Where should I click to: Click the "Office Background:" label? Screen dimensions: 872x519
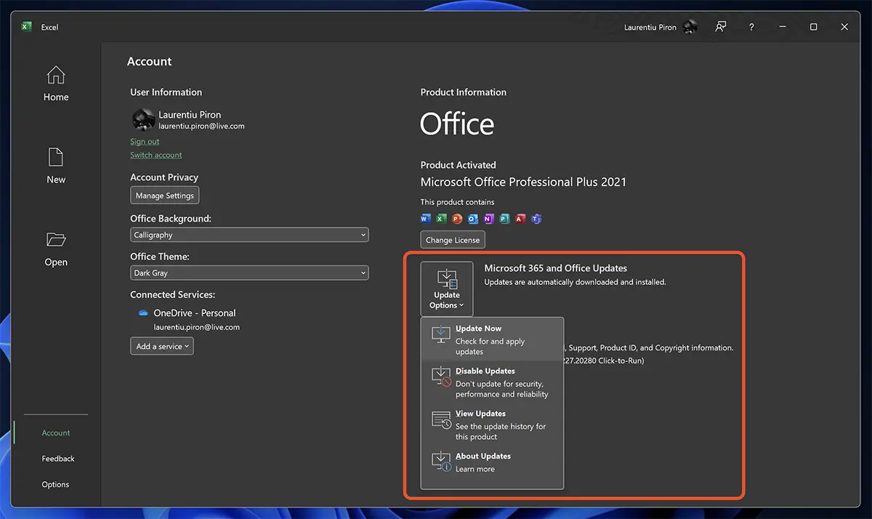(x=171, y=219)
